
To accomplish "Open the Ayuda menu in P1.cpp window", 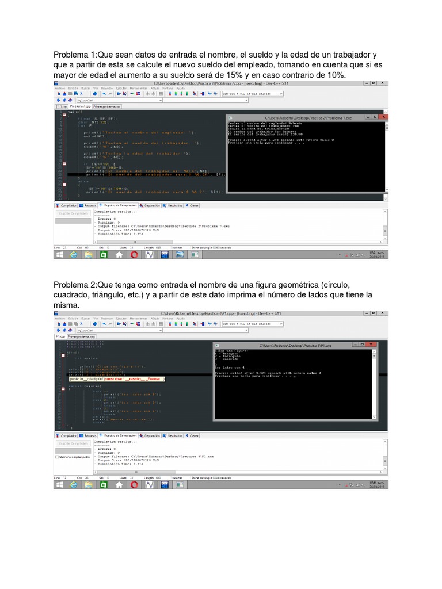I will pyautogui.click(x=181, y=318).
